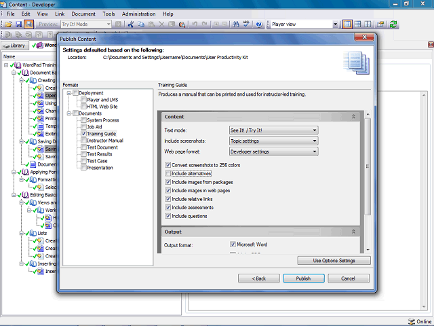434x326 pixels.
Task: Click the Redo arrow toolbar icon
Action: (x=205, y=24)
